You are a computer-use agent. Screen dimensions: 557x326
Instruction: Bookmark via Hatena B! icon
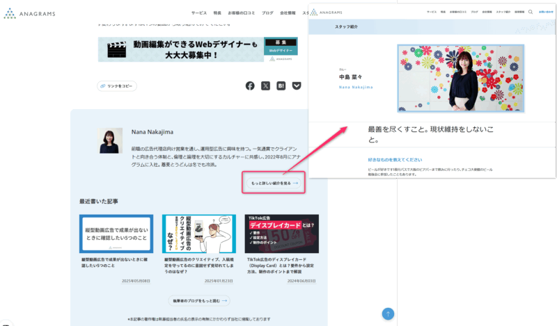coord(281,86)
